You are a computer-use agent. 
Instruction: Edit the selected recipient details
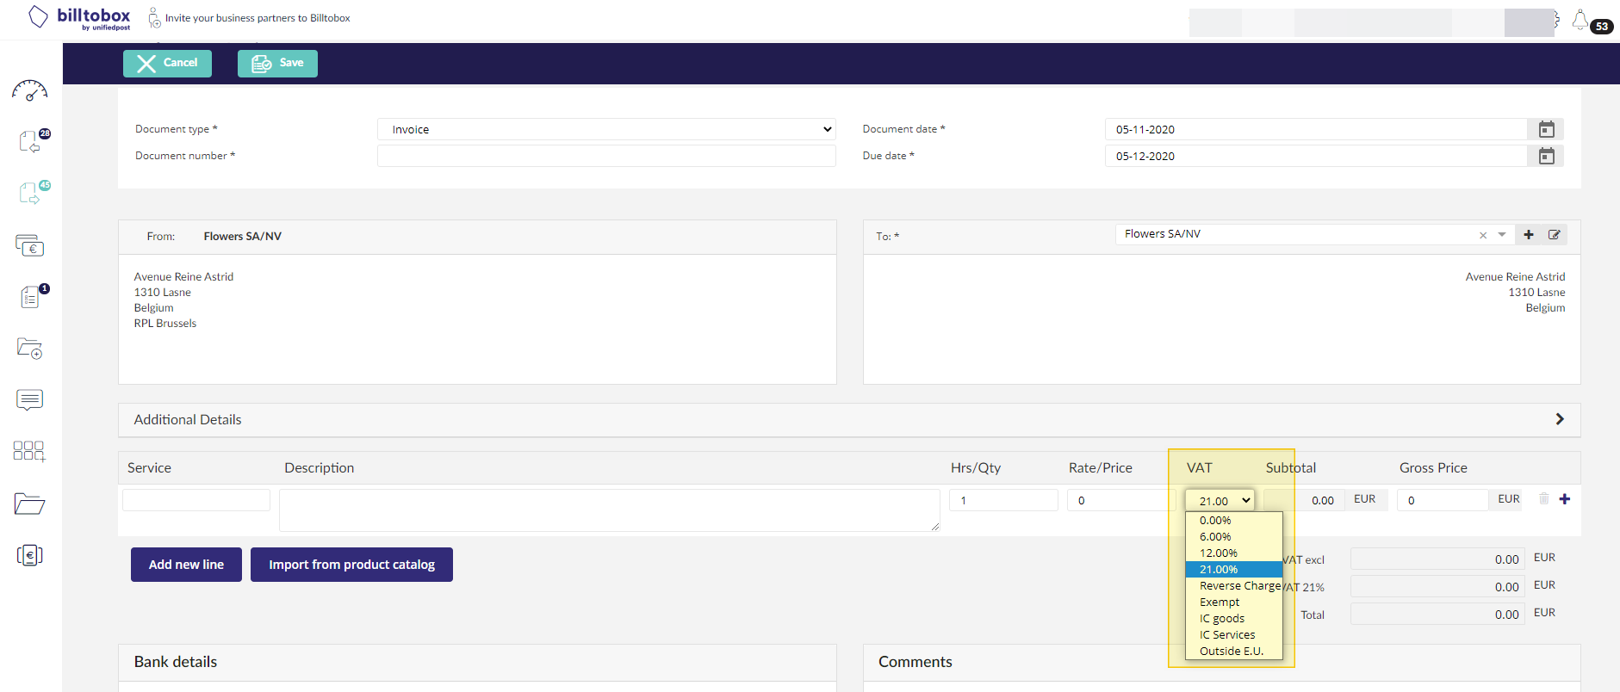coord(1555,234)
